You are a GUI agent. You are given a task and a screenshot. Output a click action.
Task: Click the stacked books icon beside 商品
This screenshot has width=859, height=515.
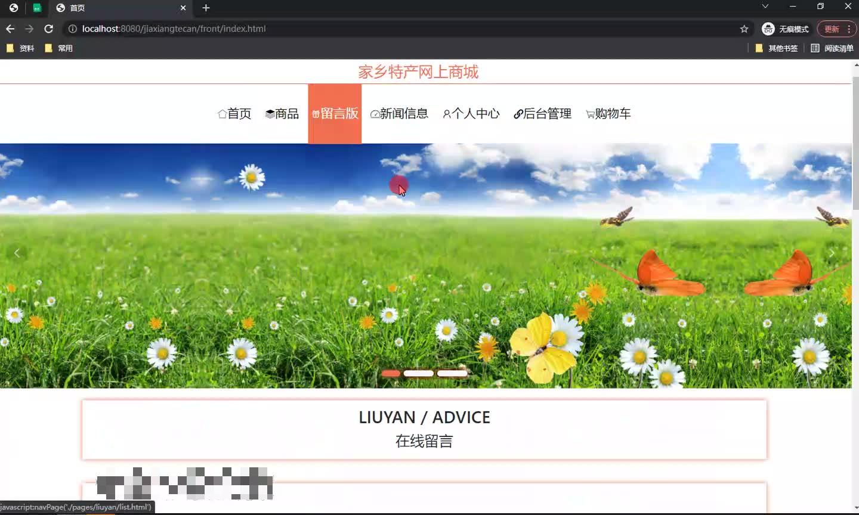point(268,114)
